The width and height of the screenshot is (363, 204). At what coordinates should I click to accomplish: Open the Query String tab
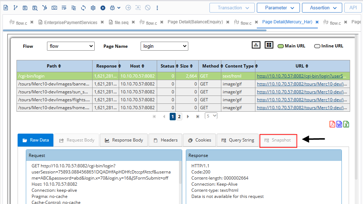[237, 140]
